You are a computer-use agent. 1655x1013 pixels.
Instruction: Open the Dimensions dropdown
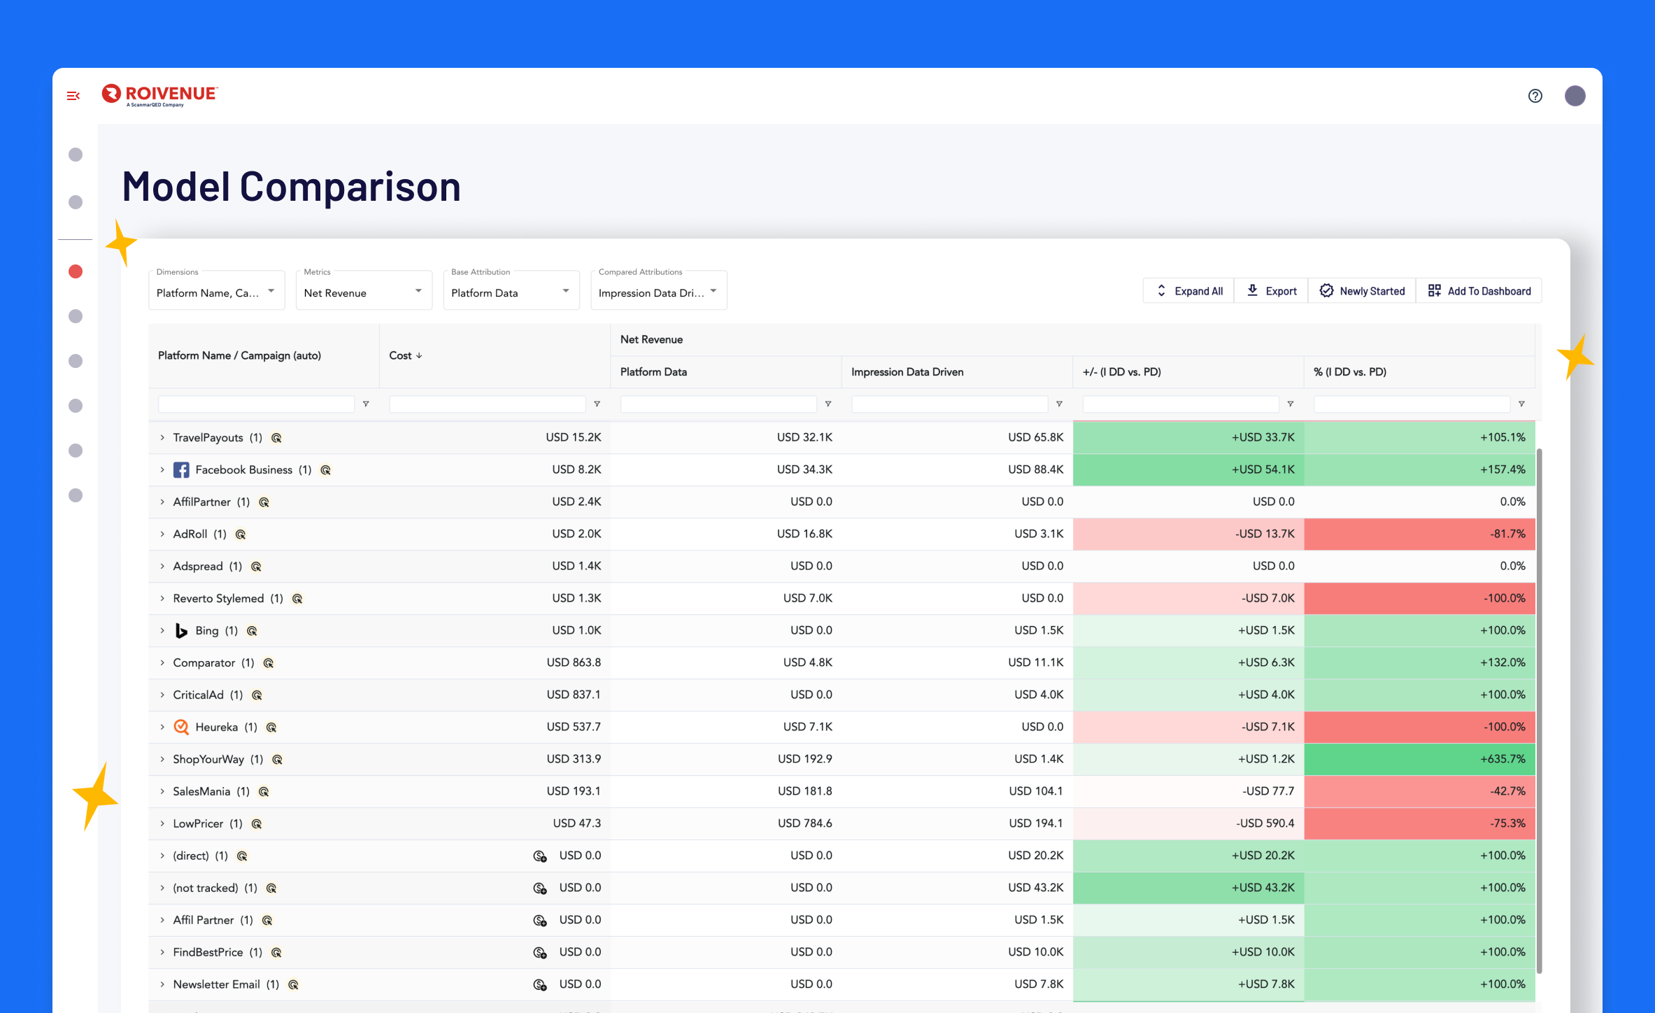pos(216,292)
